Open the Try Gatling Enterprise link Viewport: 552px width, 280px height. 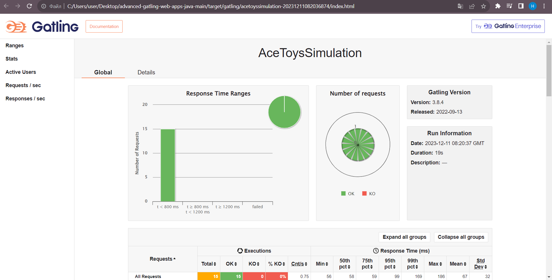508,26
